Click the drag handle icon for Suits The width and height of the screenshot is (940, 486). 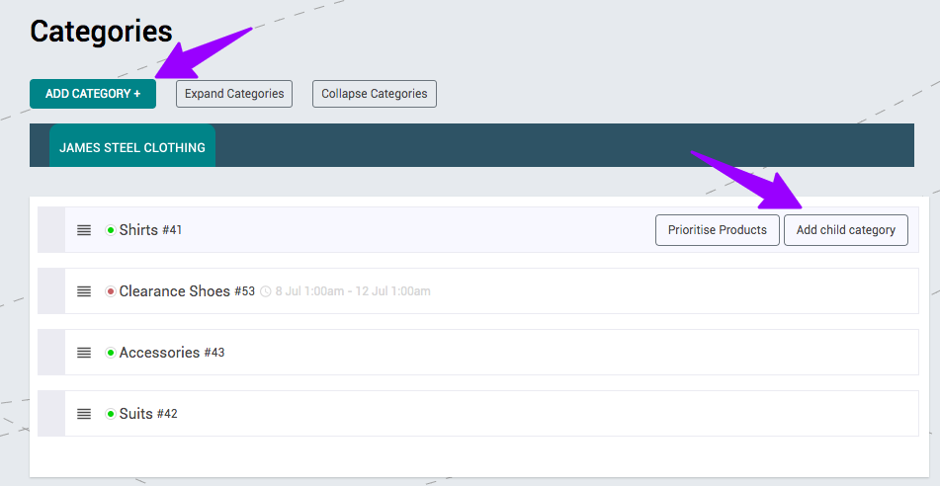click(84, 414)
